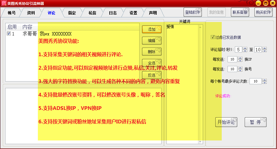Close the 美图秀秀协议引流神器 window
The image size is (277, 149).
273,3
